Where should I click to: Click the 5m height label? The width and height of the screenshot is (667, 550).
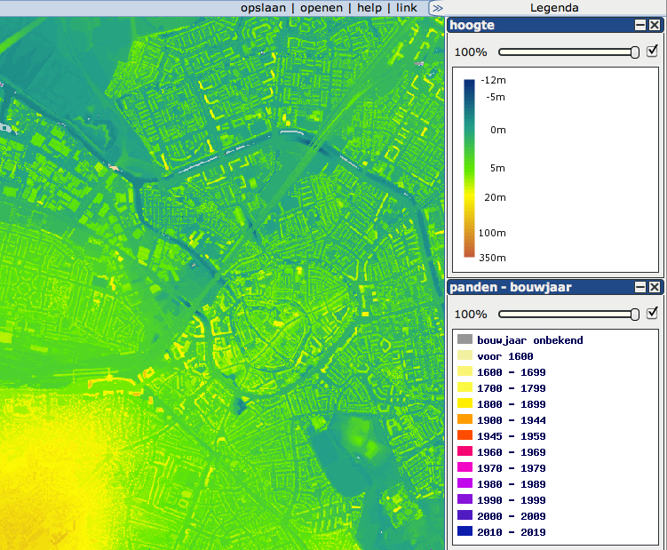pyautogui.click(x=497, y=168)
